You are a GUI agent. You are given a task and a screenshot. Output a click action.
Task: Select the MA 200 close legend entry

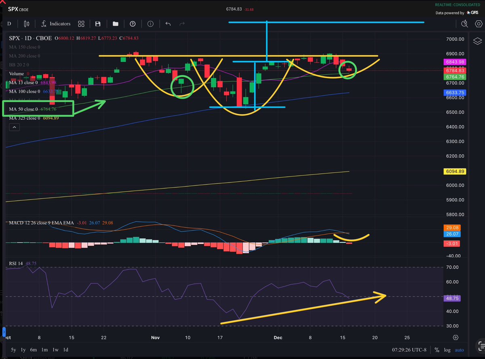click(x=25, y=56)
